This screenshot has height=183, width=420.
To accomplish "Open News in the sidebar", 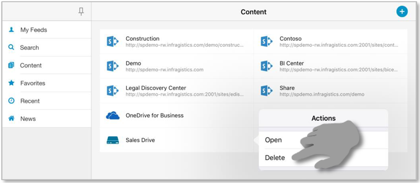I will (47, 119).
